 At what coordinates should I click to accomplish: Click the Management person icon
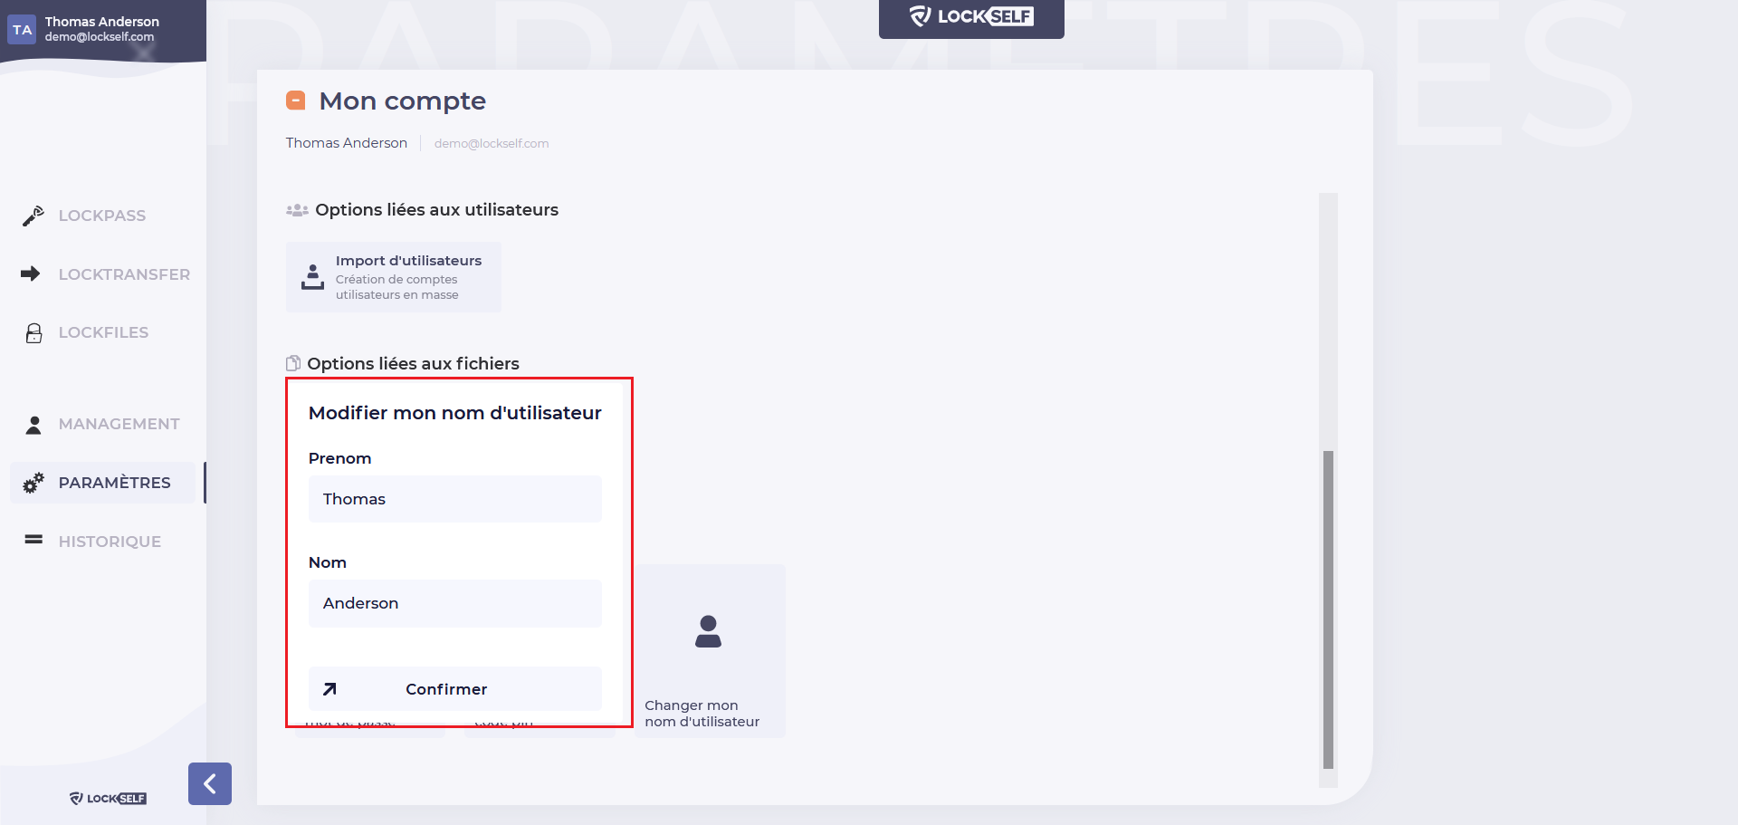[33, 425]
